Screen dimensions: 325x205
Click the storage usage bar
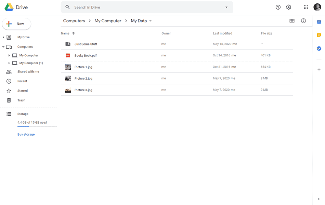[x=37, y=126]
